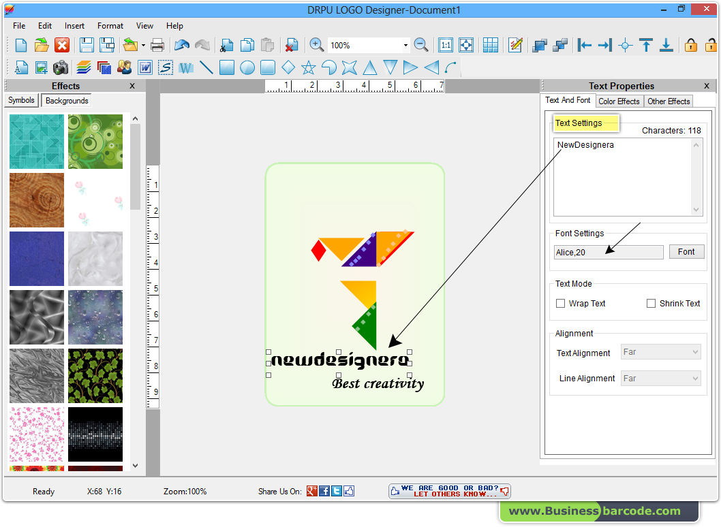Select the diamond shape tool
Image resolution: width=721 pixels, height=527 pixels.
(x=289, y=67)
